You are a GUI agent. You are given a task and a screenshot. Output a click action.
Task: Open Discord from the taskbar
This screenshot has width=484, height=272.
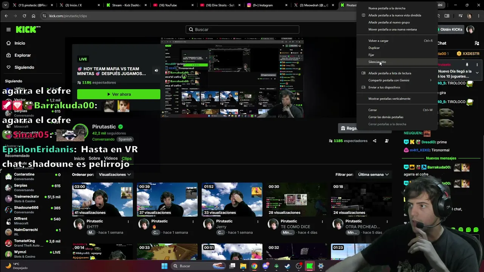pos(265,266)
